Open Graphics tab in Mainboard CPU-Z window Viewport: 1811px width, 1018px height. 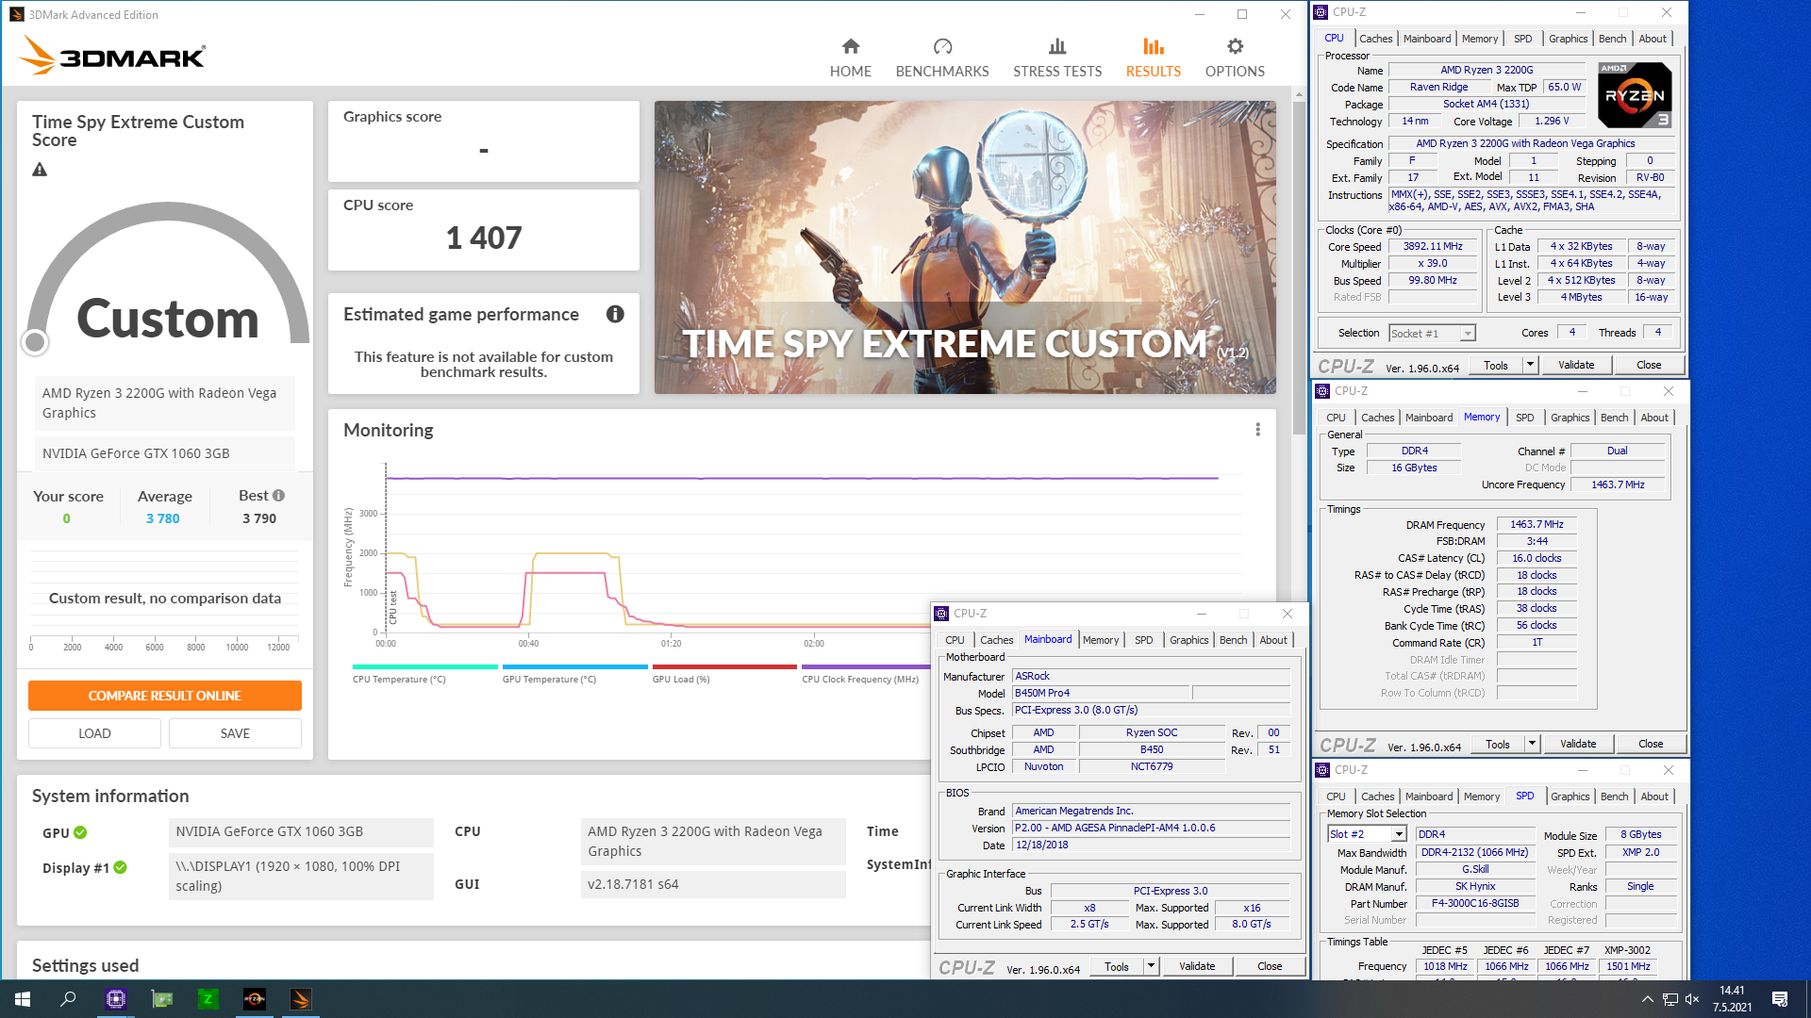click(x=1188, y=640)
